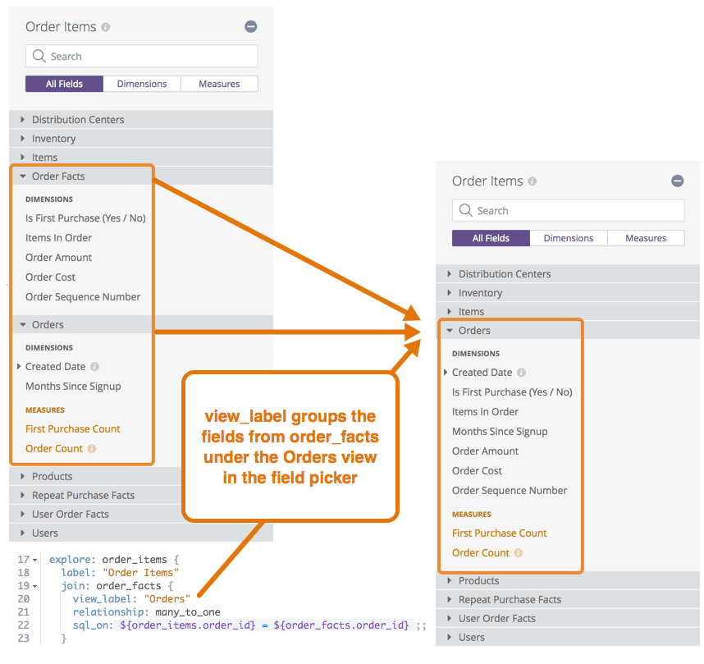Expand Products in right panel
Viewport: 704px width, 664px height.
pos(568,580)
